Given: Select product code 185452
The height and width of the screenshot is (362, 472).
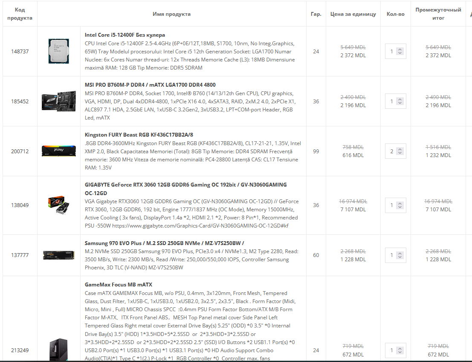Looking at the screenshot, I should point(20,101).
